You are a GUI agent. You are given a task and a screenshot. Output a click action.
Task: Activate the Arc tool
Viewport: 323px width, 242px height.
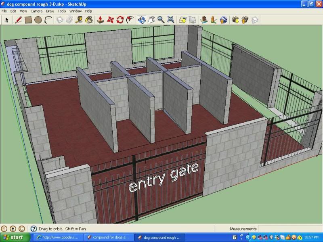[x=48, y=19]
